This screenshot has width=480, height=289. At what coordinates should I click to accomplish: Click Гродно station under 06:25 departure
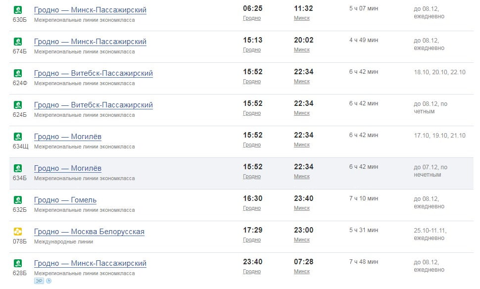tap(252, 18)
